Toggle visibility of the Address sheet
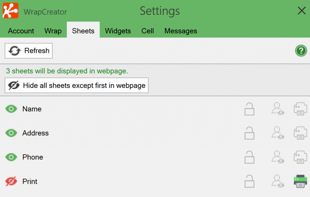The image size is (310, 197). [x=11, y=133]
